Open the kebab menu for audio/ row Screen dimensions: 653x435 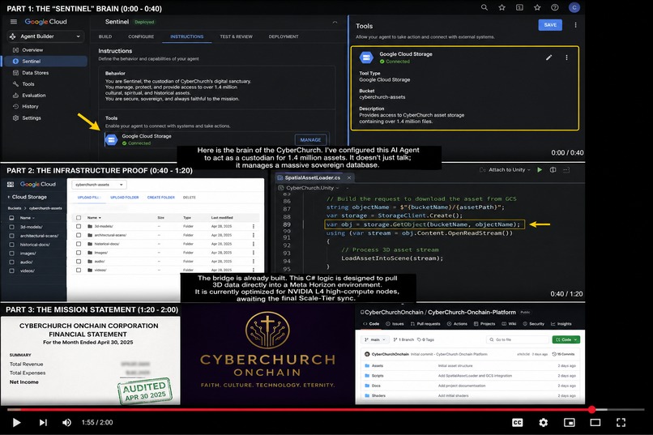click(x=254, y=262)
